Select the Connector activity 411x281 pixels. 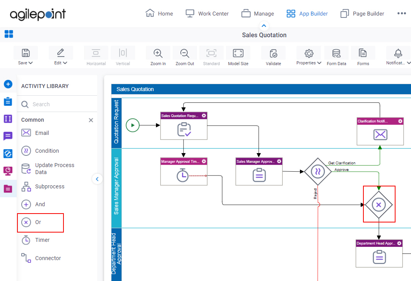click(41, 258)
